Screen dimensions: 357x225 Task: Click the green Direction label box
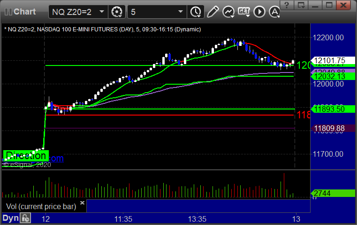point(26,156)
